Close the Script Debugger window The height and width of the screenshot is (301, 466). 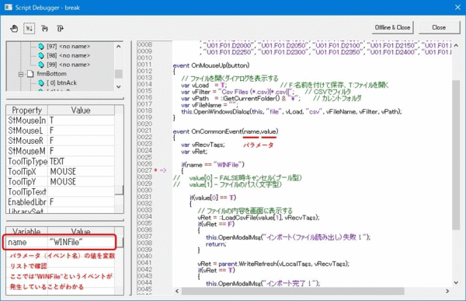pos(457,8)
